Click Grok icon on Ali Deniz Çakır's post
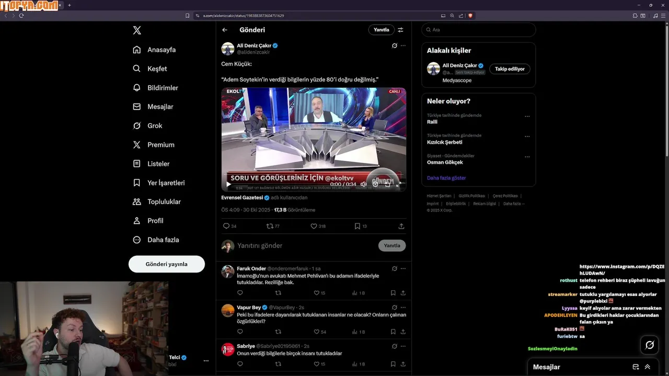Screen dimensions: 669x376 click(x=395, y=45)
